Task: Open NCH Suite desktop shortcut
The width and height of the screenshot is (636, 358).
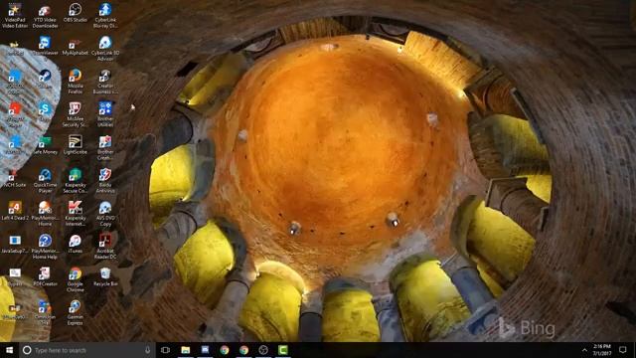Action: coord(15,178)
